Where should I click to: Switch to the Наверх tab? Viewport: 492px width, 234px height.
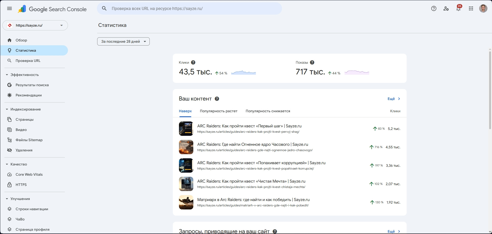185,111
